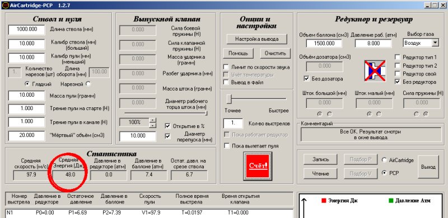Click the N1 shot row entry
The height and width of the screenshot is (218, 448).
(x=10, y=213)
